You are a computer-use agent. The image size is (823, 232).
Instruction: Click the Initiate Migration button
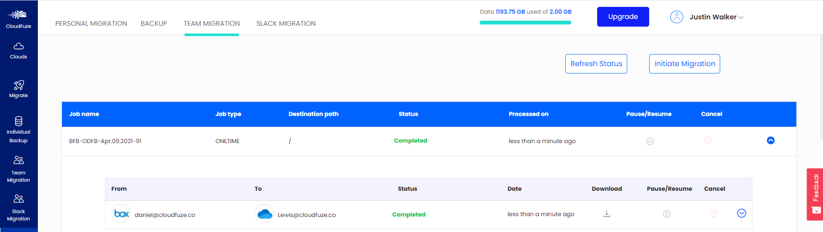[684, 64]
